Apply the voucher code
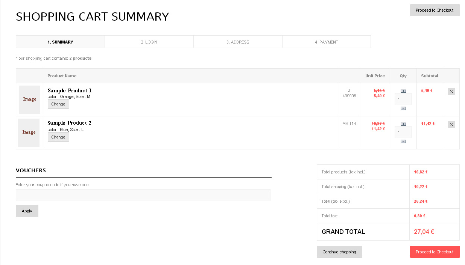The height and width of the screenshot is (265, 465). pyautogui.click(x=27, y=211)
